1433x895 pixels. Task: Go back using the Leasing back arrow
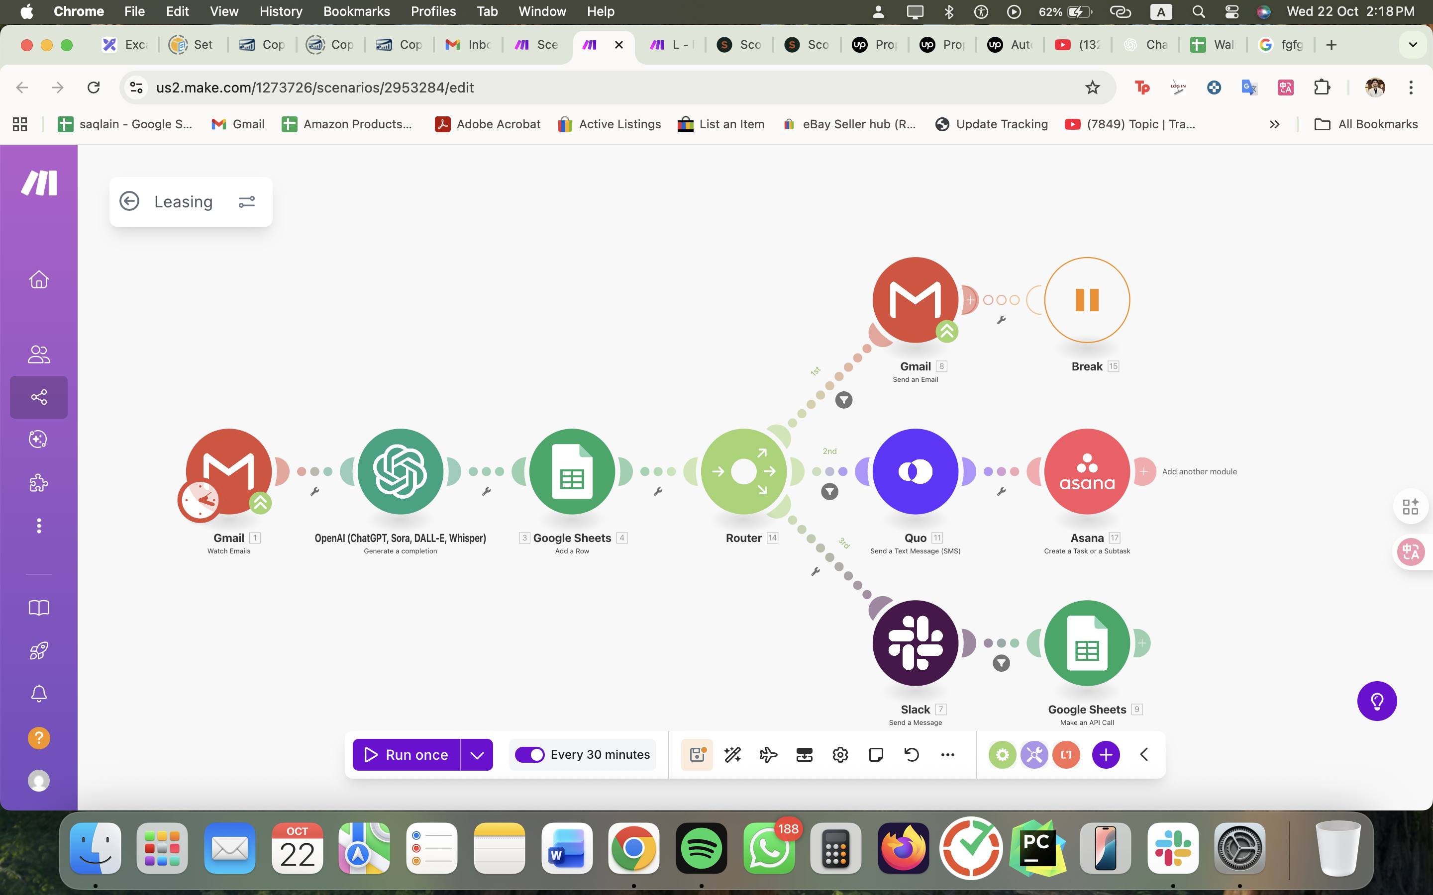(131, 201)
